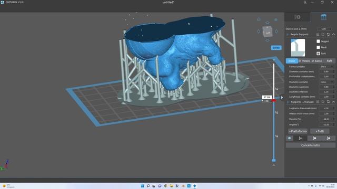The width and height of the screenshot is (337, 189).
Task: Click the Altezza inizio croce value field
Action: pyautogui.click(x=326, y=113)
